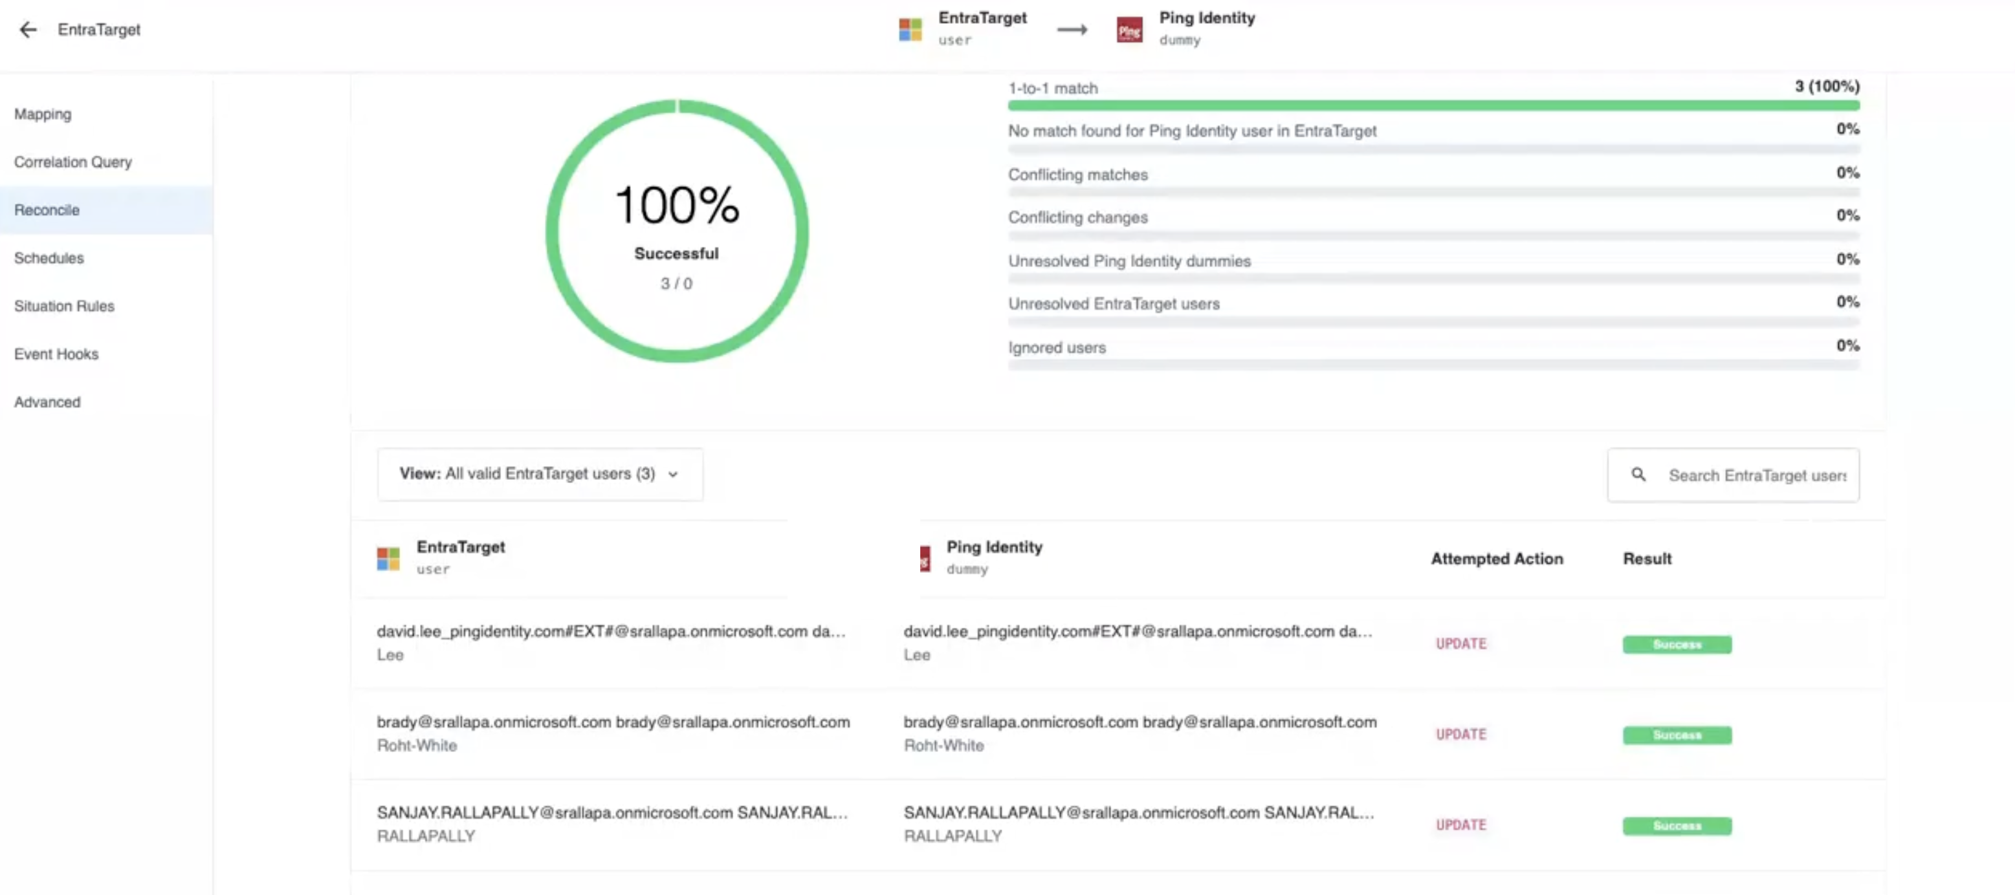Click the Advanced sidebar item

47,402
